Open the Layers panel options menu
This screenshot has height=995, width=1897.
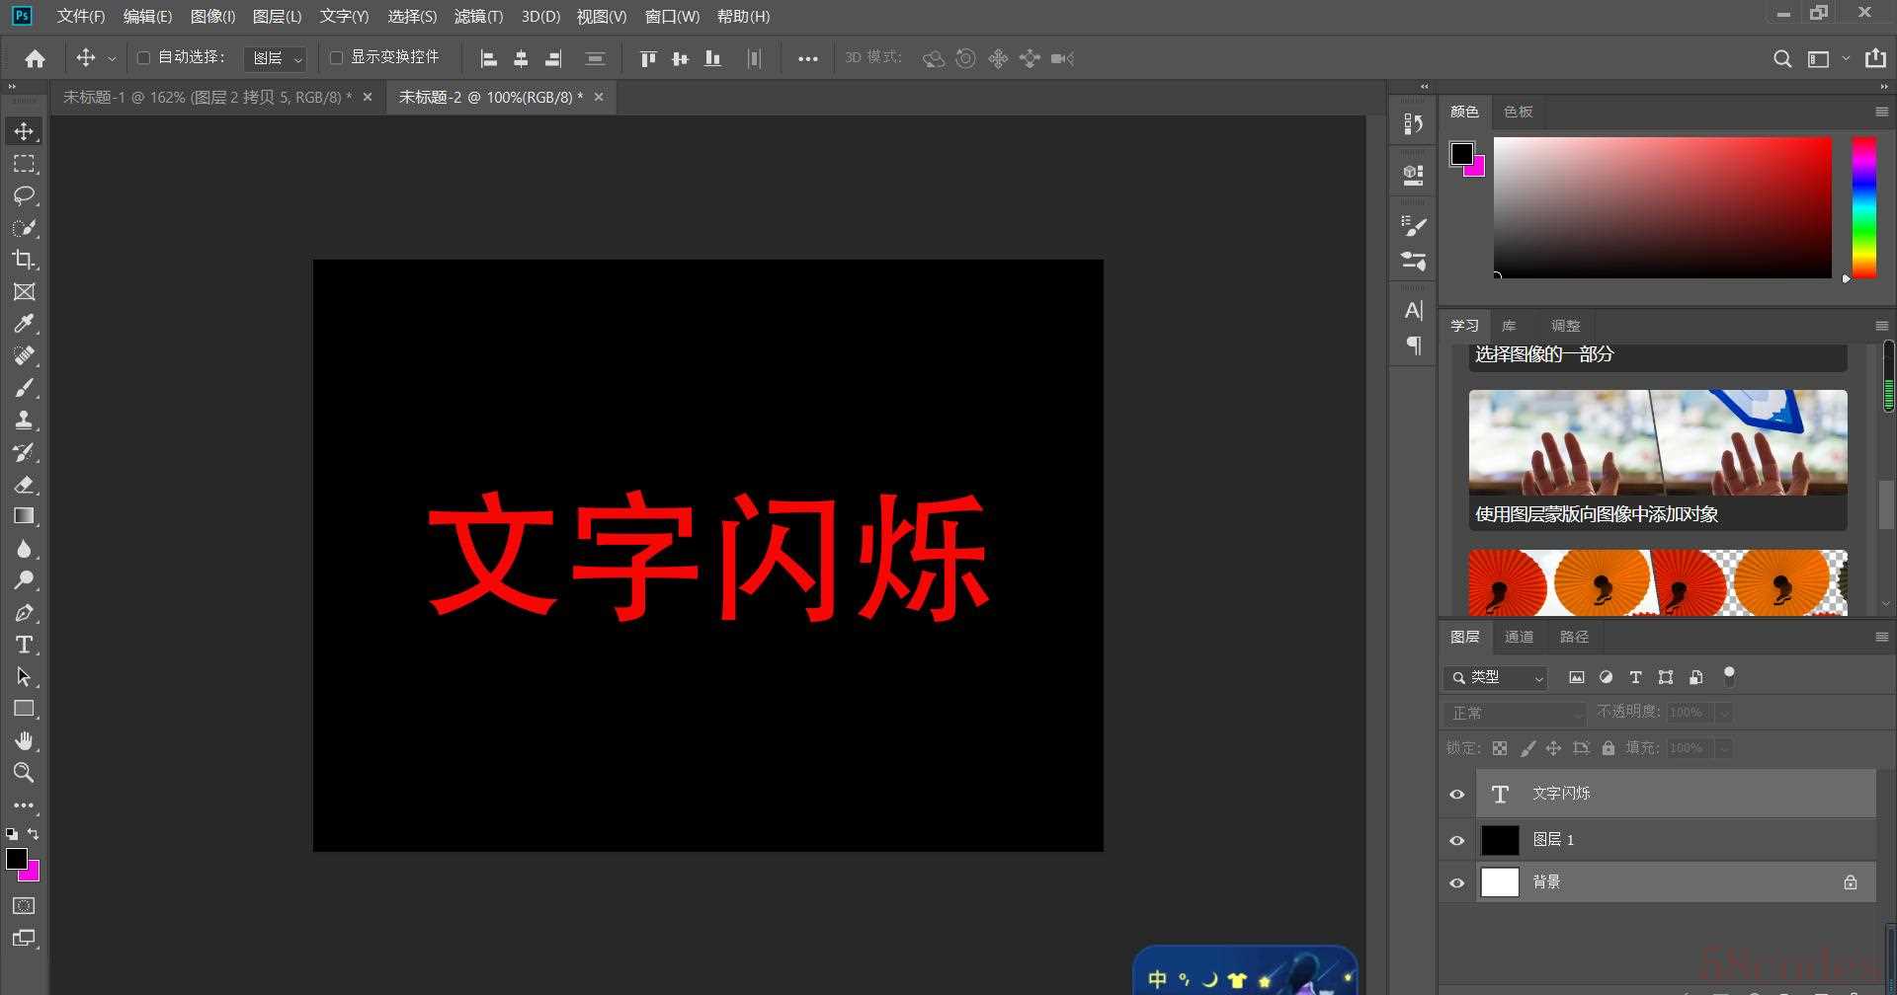tap(1881, 637)
